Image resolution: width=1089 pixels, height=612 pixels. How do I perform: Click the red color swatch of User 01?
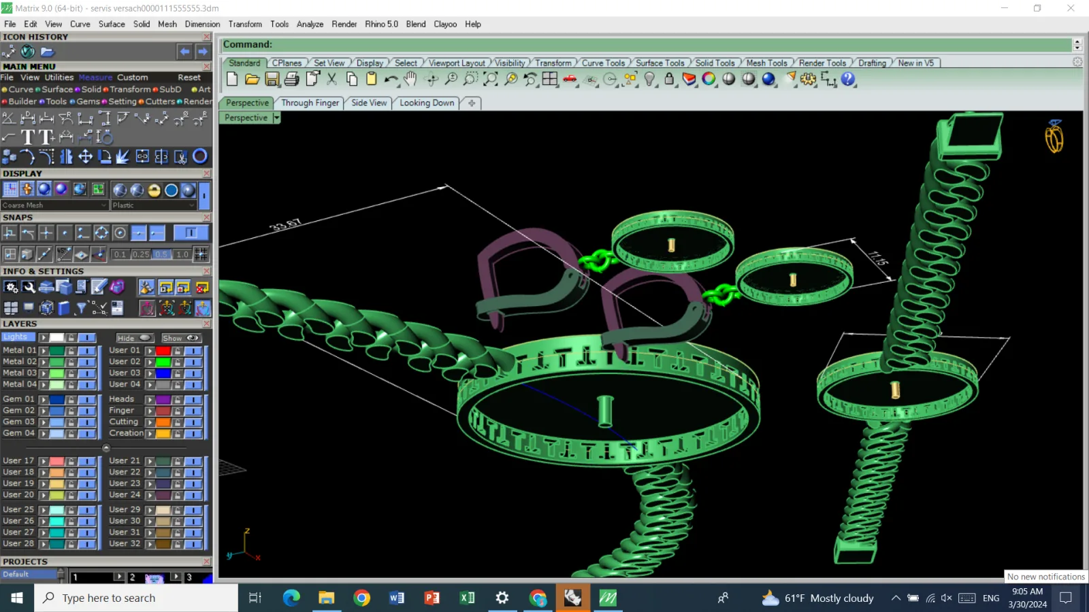(163, 351)
